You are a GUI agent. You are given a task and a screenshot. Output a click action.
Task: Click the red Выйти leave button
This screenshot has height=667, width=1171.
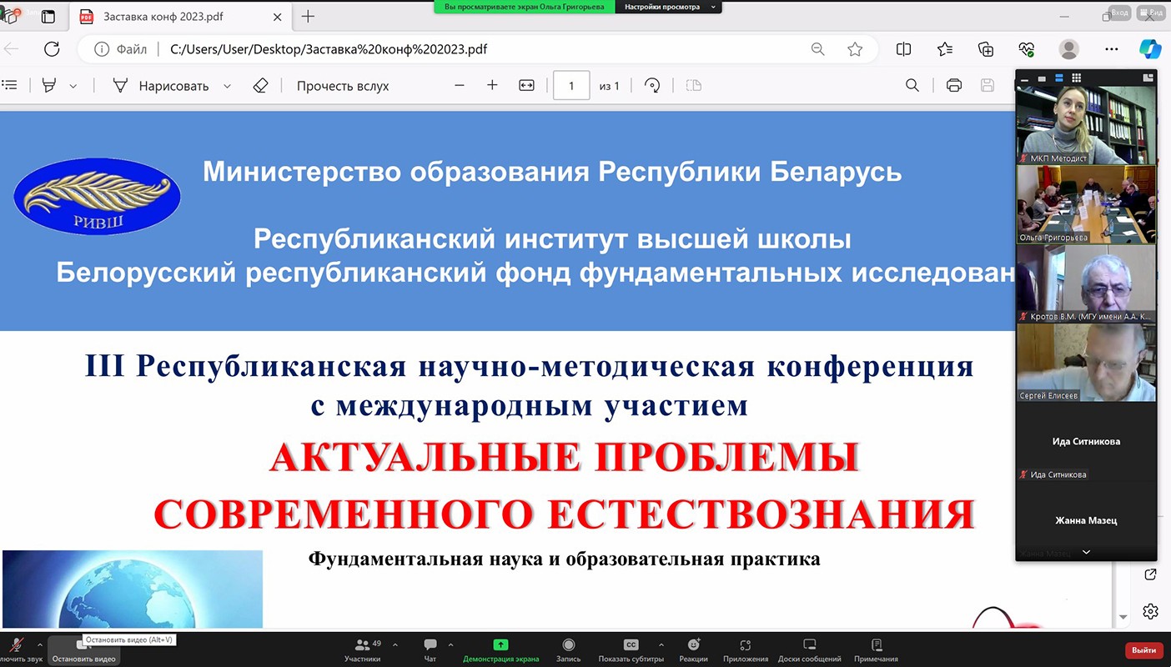tap(1144, 649)
